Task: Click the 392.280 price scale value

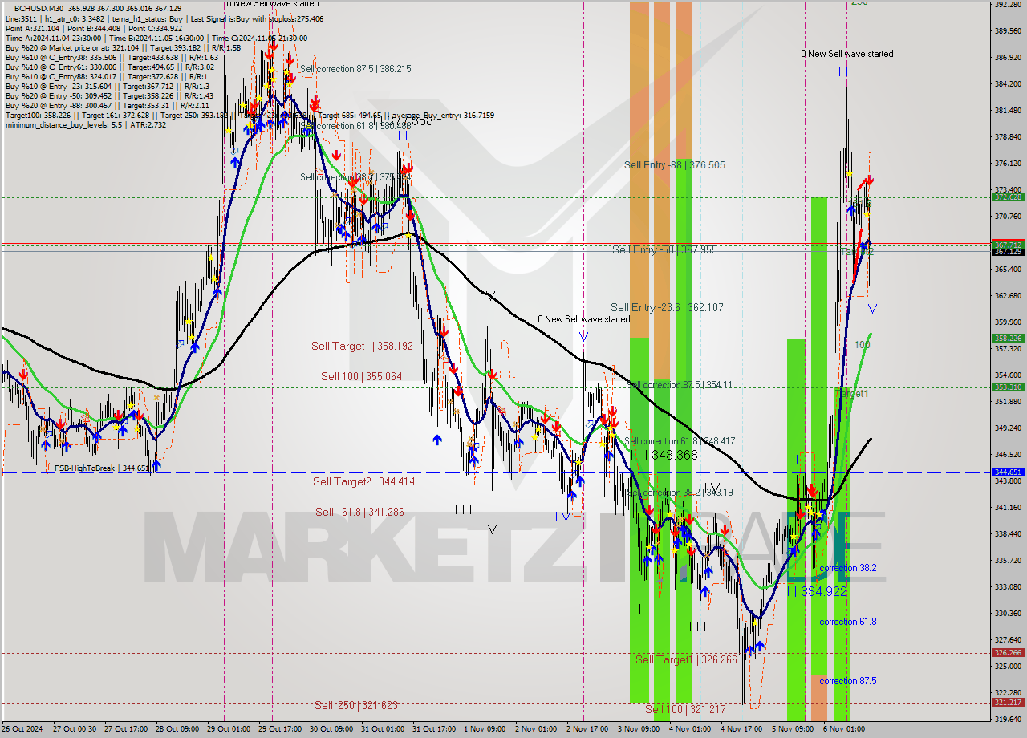Action: pyautogui.click(x=1008, y=5)
